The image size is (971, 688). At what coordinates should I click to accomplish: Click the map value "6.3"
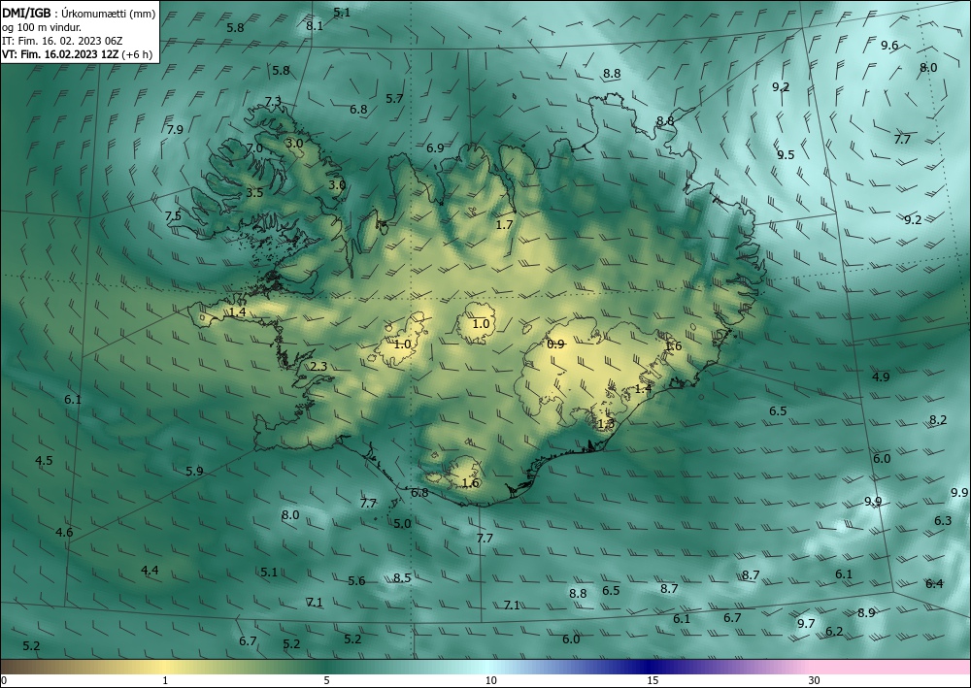coord(943,521)
